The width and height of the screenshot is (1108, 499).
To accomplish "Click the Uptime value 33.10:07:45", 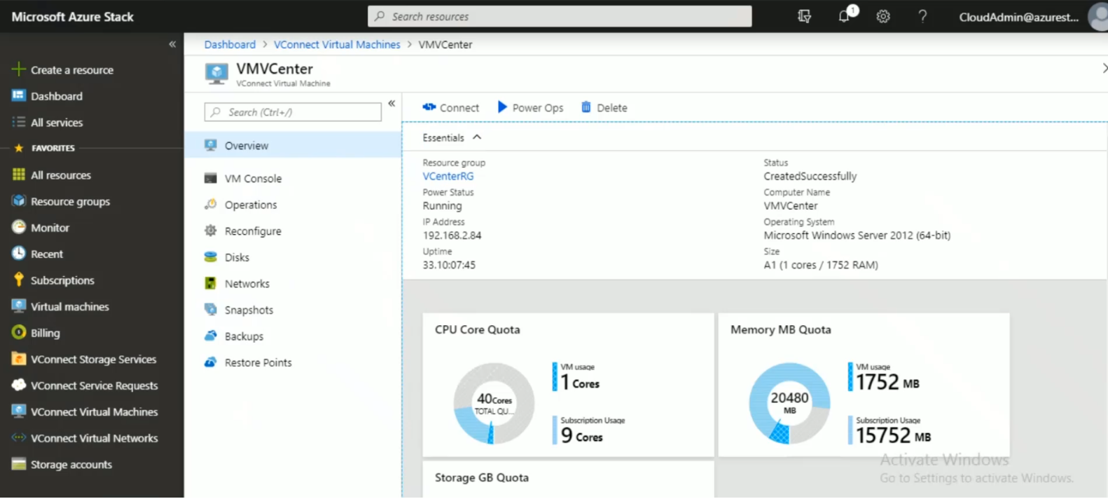I will 449,265.
